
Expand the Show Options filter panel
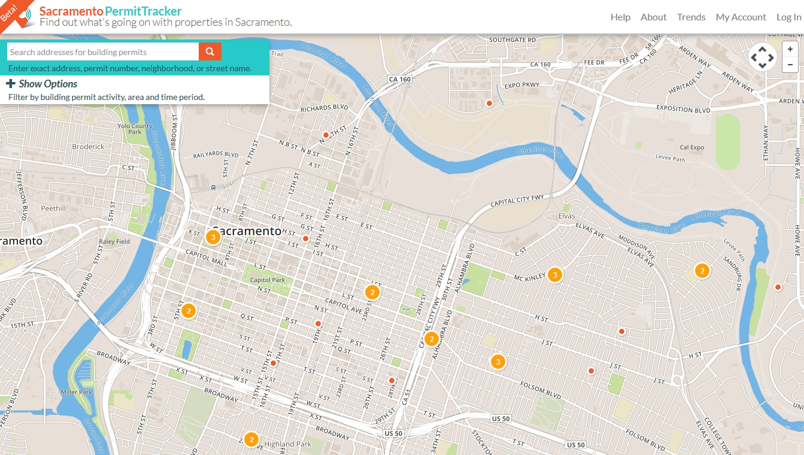coord(47,84)
